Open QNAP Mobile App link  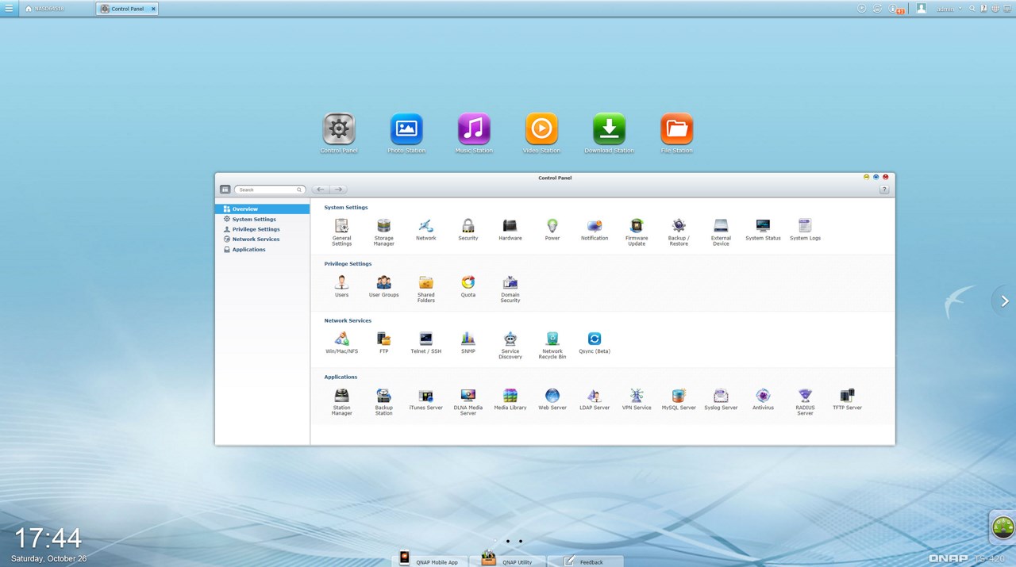coord(429,560)
